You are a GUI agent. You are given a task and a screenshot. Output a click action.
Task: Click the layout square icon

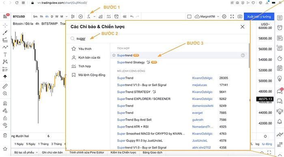point(189,17)
